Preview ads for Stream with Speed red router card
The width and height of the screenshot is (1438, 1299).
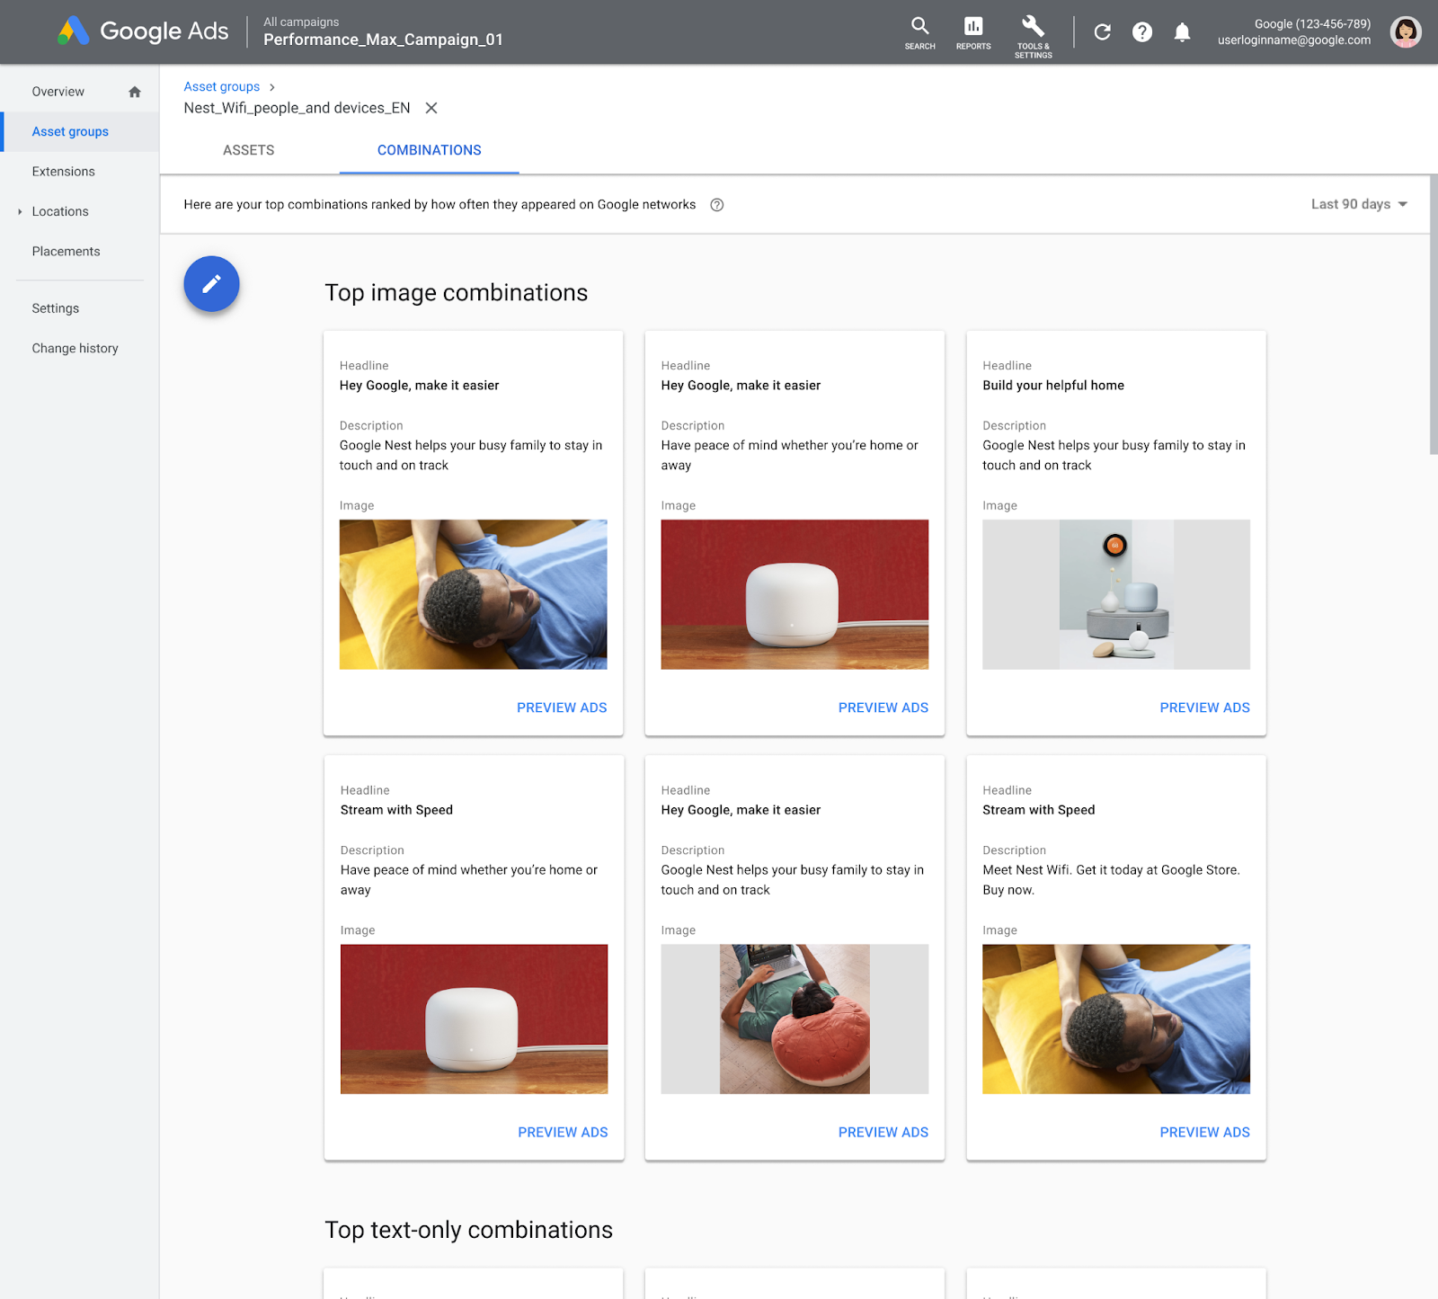(x=563, y=1132)
